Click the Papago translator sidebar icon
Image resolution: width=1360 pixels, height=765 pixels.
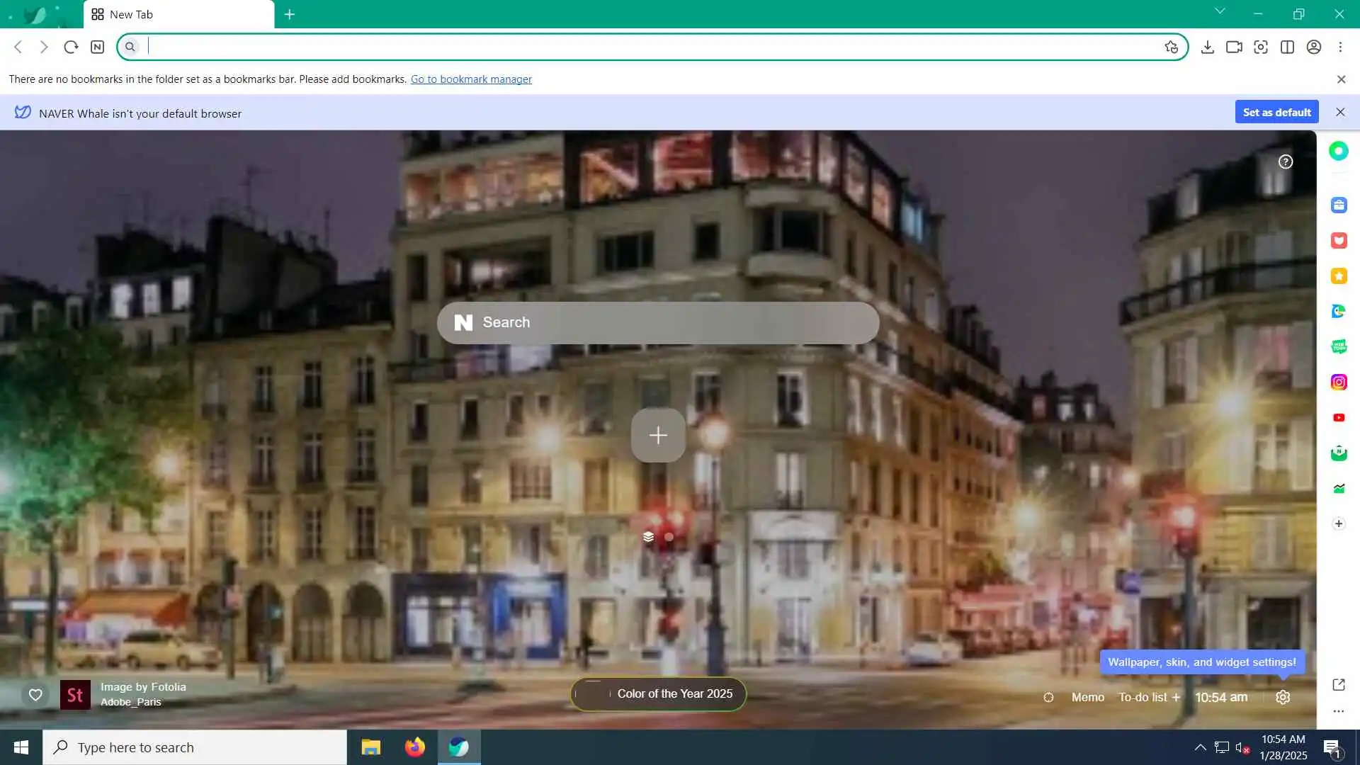click(x=1338, y=311)
